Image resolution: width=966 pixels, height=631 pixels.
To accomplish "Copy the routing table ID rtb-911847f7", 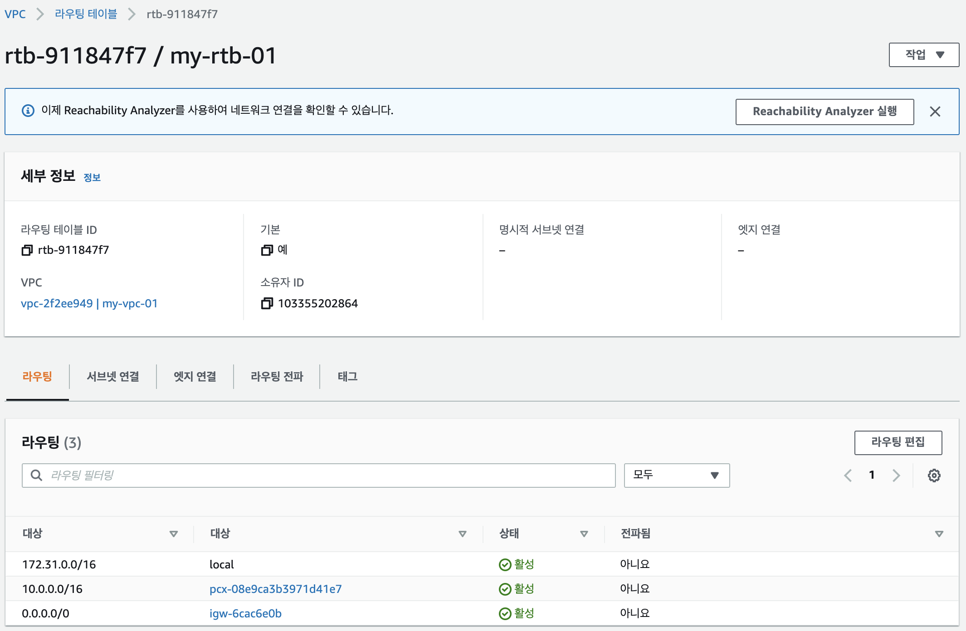I will (x=27, y=250).
